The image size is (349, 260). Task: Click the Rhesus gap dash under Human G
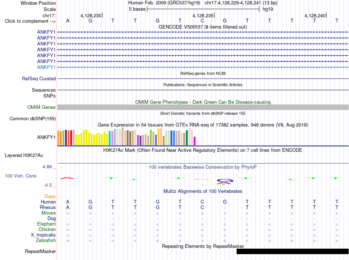point(225,208)
